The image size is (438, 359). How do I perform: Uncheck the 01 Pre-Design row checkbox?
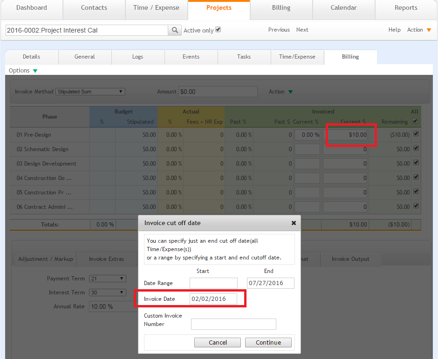coord(416,134)
